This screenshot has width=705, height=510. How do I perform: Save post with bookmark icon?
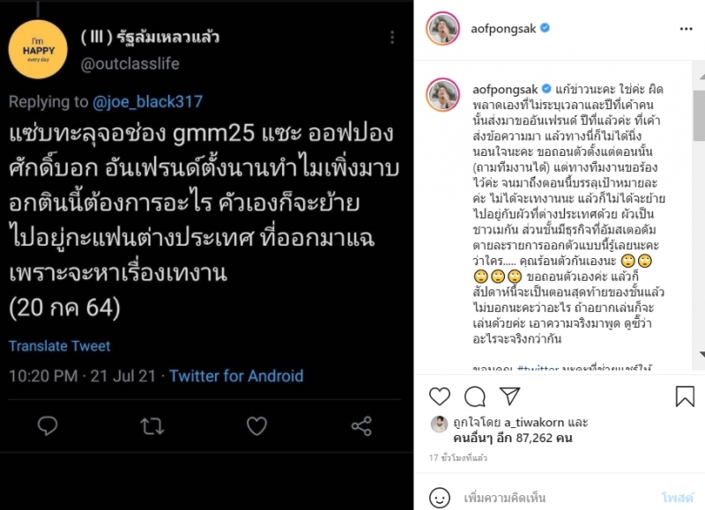(x=685, y=396)
